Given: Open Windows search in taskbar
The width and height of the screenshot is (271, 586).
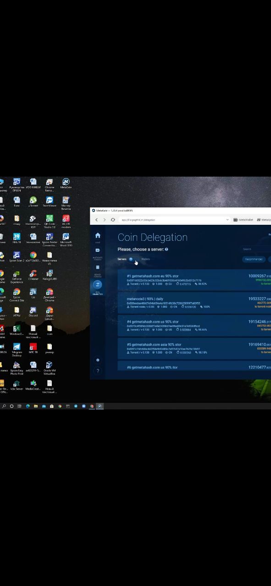Looking at the screenshot, I should [4, 406].
